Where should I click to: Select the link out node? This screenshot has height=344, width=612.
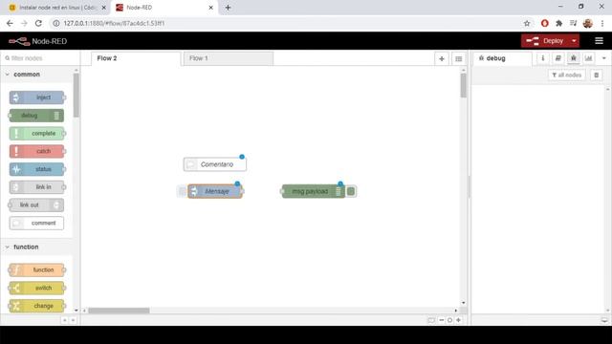pos(36,205)
